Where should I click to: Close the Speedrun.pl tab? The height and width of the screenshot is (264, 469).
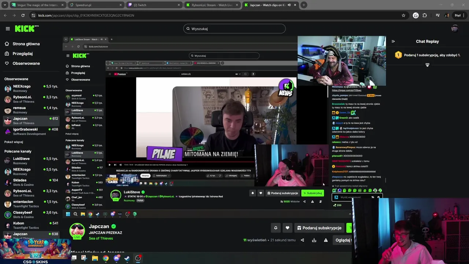(x=121, y=5)
